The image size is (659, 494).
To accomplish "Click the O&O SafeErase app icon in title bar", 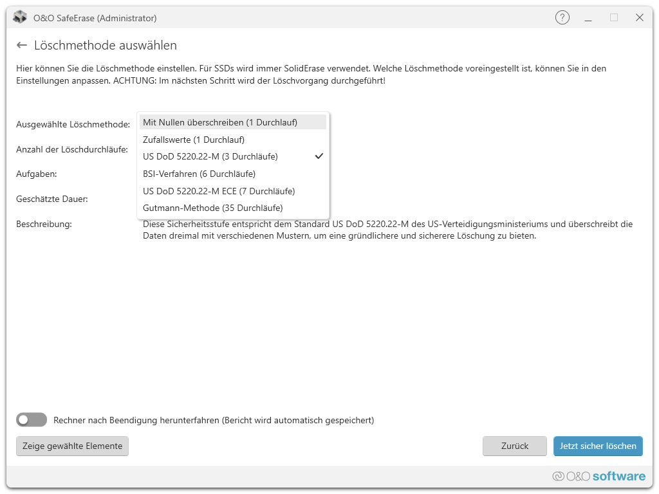I will (20, 17).
